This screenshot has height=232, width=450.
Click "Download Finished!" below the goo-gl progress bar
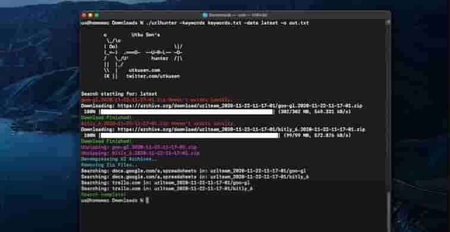point(107,117)
